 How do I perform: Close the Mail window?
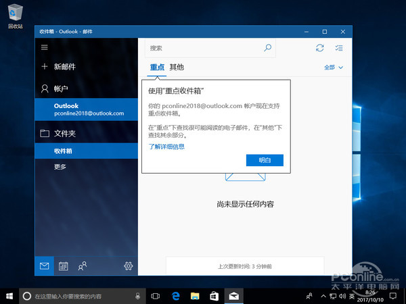[x=343, y=32]
